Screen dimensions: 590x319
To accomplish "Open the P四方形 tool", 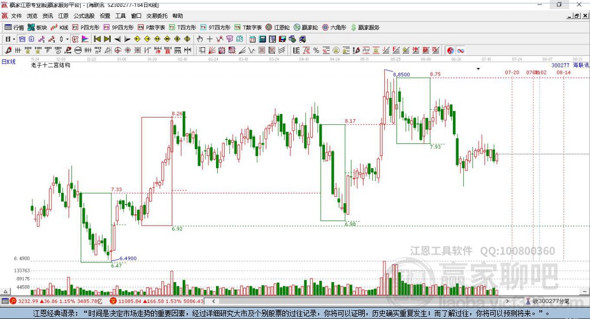I will click(86, 28).
